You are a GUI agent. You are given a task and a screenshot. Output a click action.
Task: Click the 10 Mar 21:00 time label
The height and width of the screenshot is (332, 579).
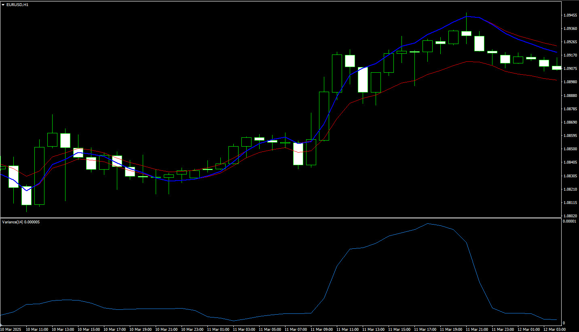click(167, 330)
